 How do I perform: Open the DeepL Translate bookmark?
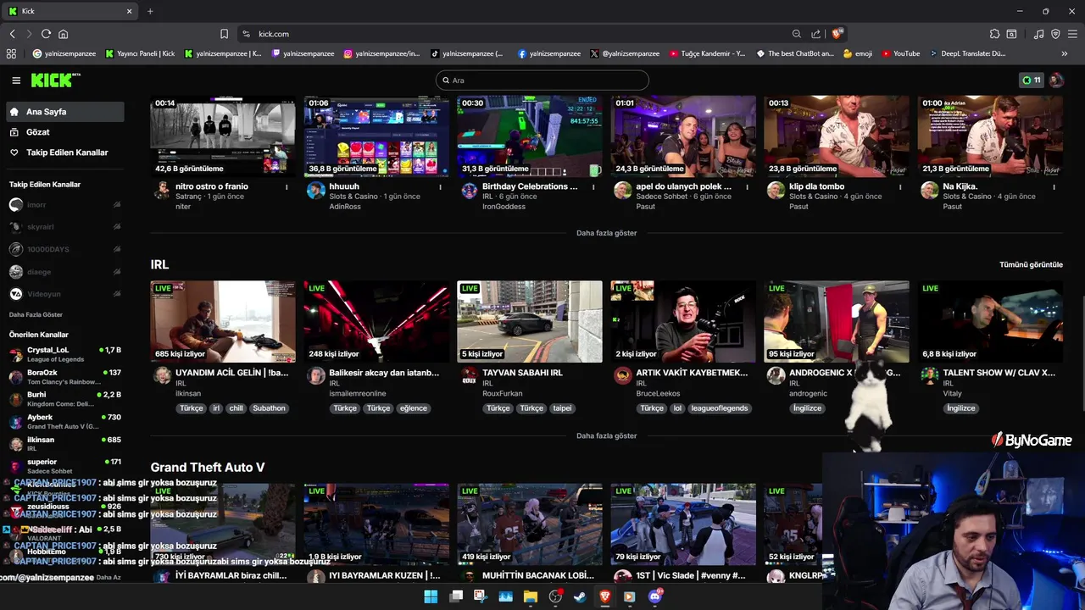click(x=967, y=53)
